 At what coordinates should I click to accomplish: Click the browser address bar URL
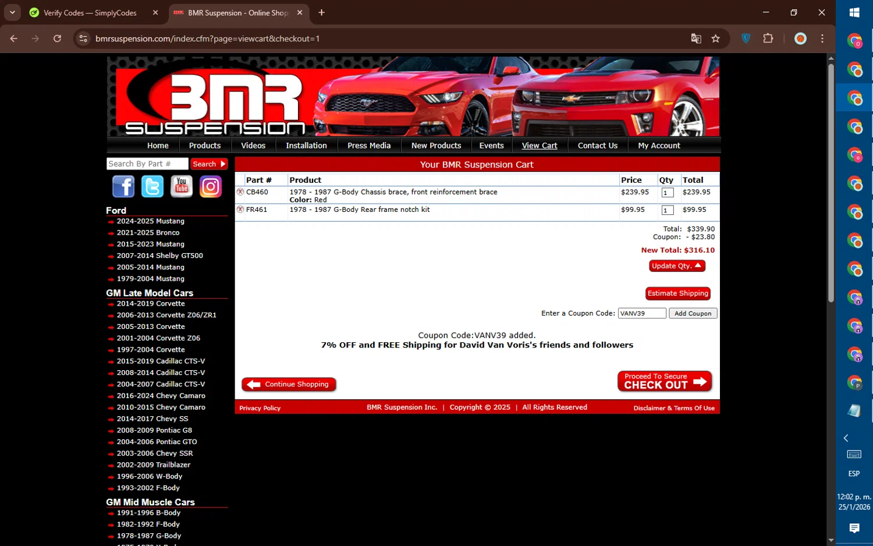click(x=208, y=38)
